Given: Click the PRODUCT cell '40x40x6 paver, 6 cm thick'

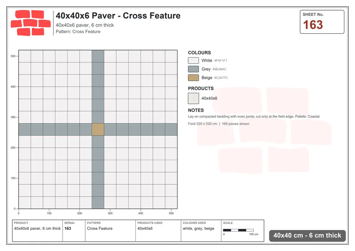Looking at the screenshot, I should click(x=37, y=228).
